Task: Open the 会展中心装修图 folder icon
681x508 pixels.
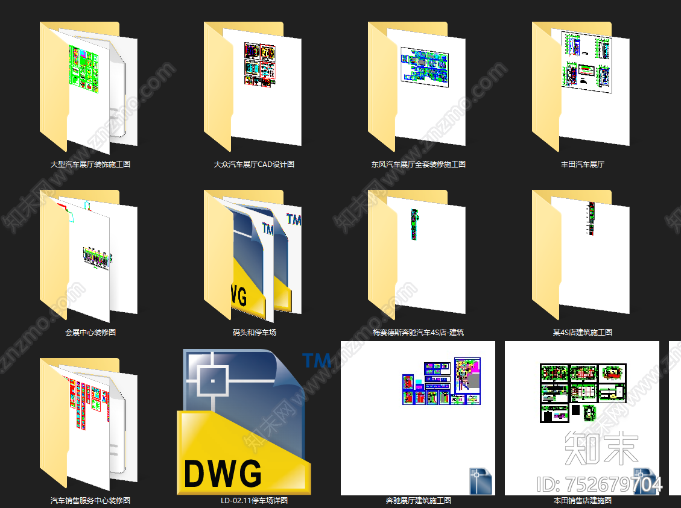Action: pyautogui.click(x=89, y=256)
